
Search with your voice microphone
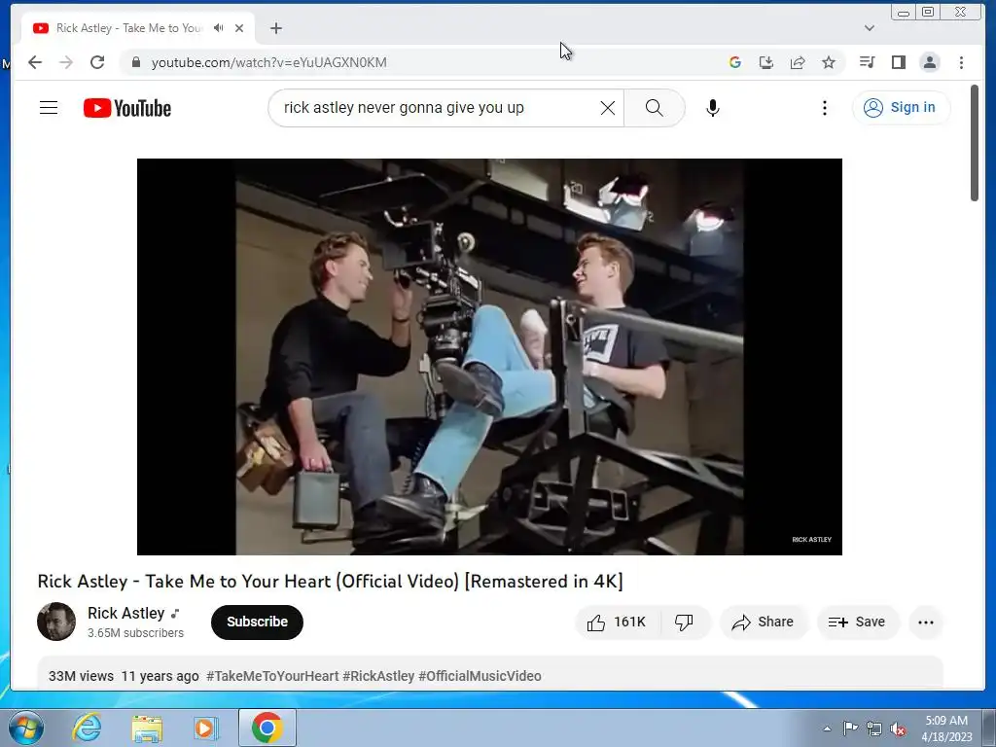click(713, 108)
